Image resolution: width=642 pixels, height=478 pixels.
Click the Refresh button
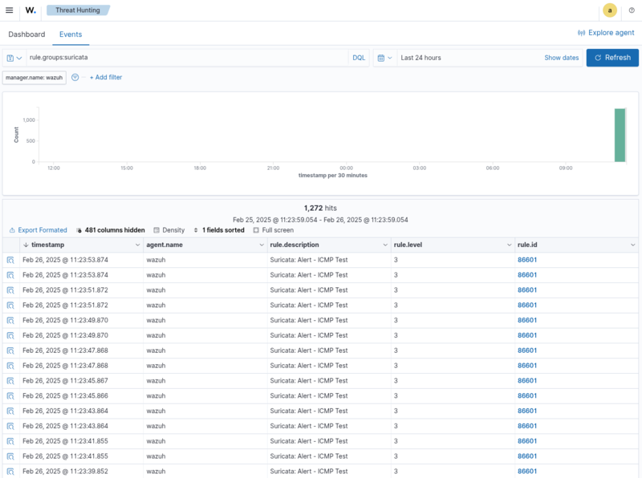tap(612, 58)
